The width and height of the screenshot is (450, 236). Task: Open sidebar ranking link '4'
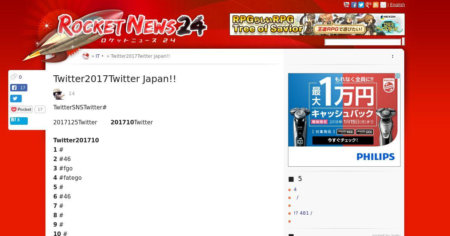click(x=295, y=190)
